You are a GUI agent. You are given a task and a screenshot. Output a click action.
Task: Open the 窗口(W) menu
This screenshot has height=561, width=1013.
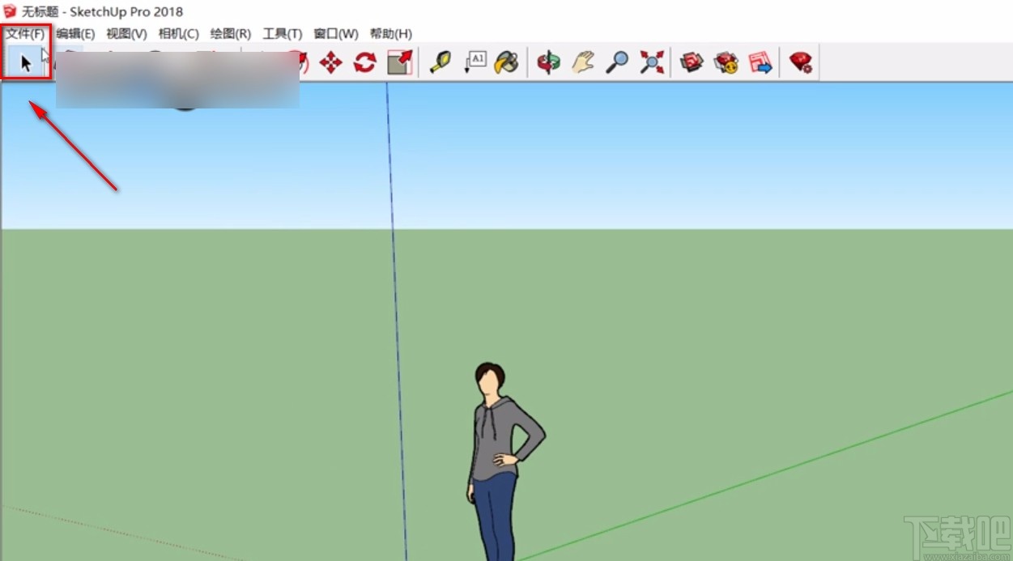click(335, 34)
